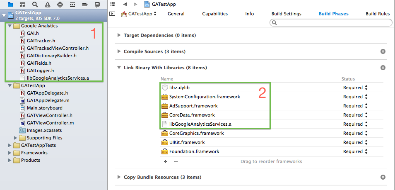Open Main.storyboard

45,108
